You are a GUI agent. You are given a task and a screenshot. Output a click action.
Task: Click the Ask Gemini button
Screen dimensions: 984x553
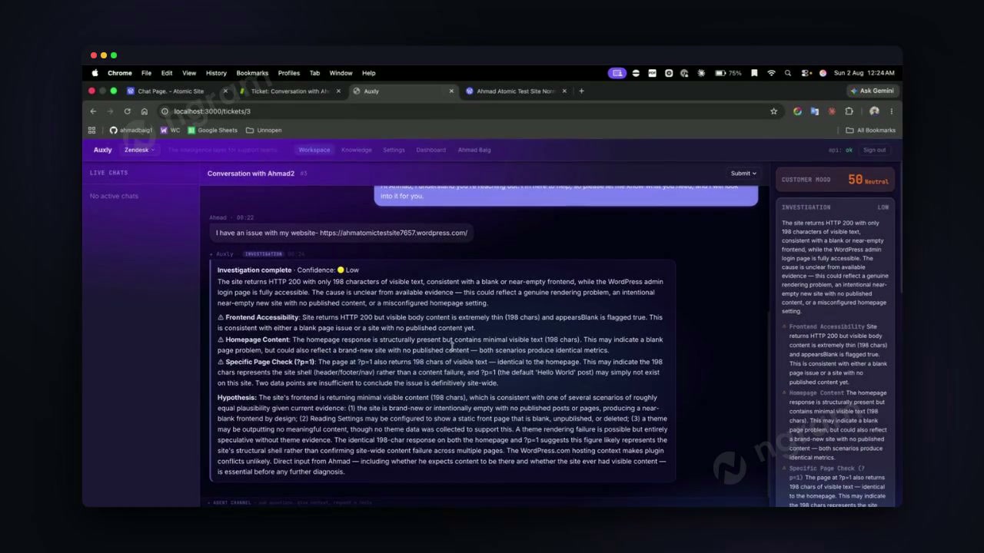click(x=872, y=91)
